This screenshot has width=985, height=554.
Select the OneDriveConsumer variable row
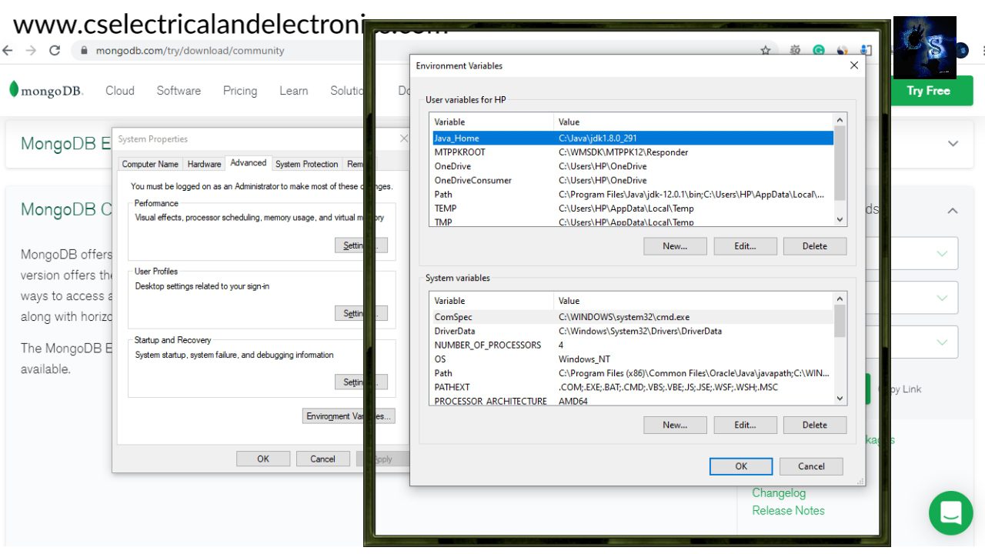click(x=632, y=180)
